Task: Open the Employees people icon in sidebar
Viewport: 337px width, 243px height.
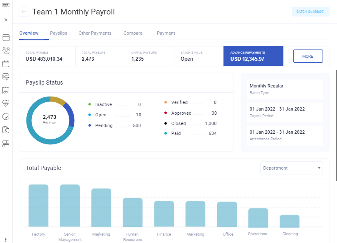Action: pos(6,50)
